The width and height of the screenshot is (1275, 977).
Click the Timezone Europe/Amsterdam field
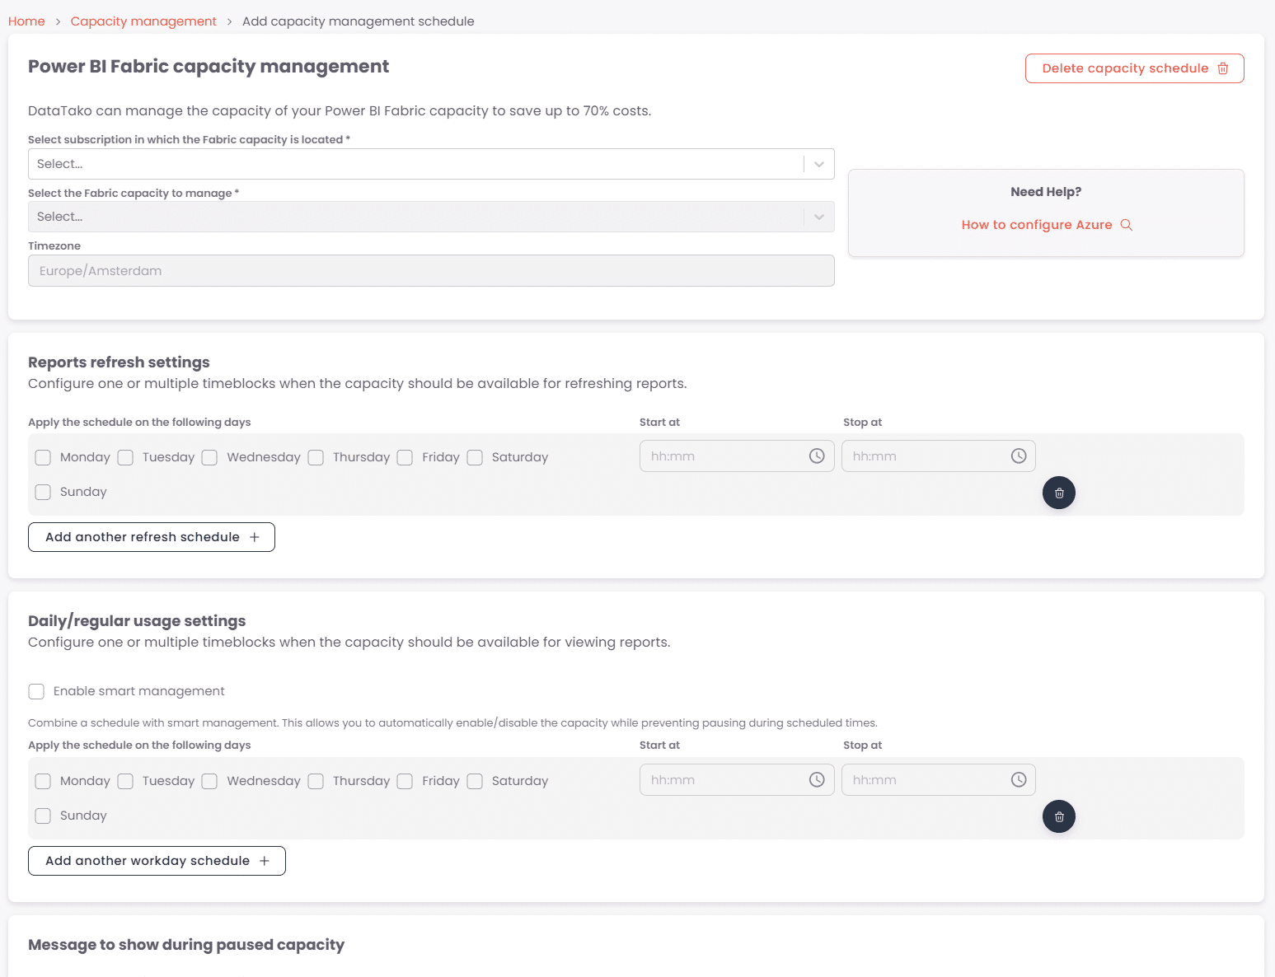coord(431,271)
